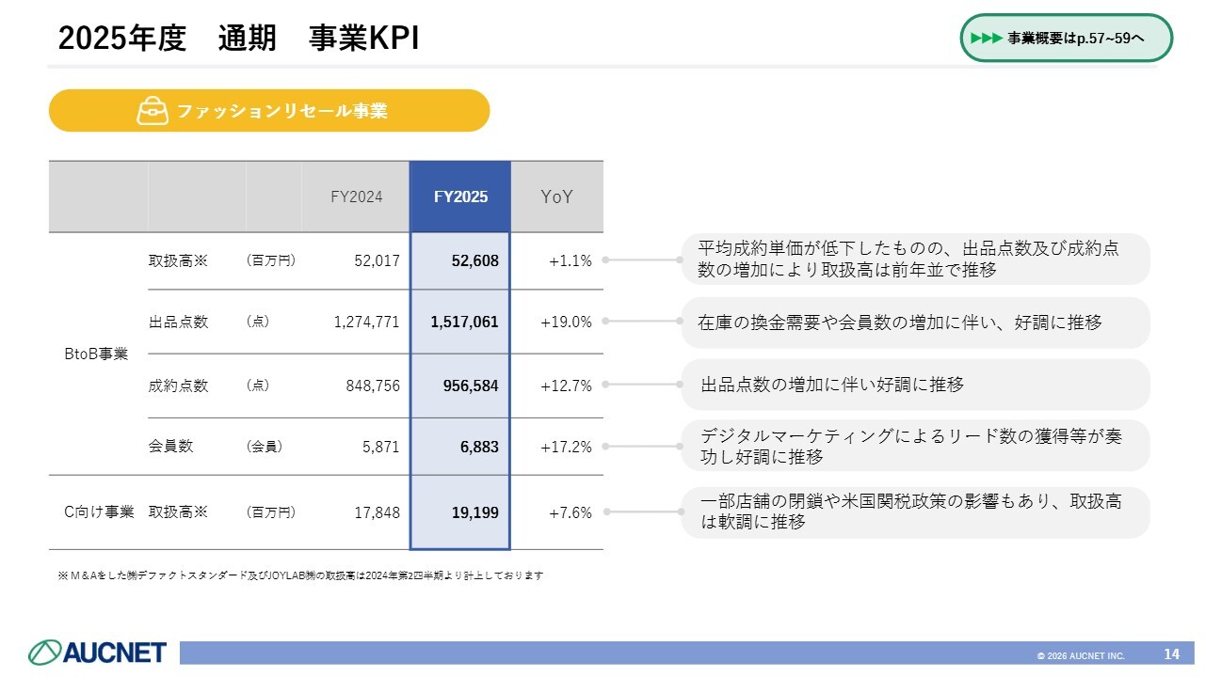Select the BtoB事業 row label
This screenshot has height=677, width=1205.
point(95,354)
